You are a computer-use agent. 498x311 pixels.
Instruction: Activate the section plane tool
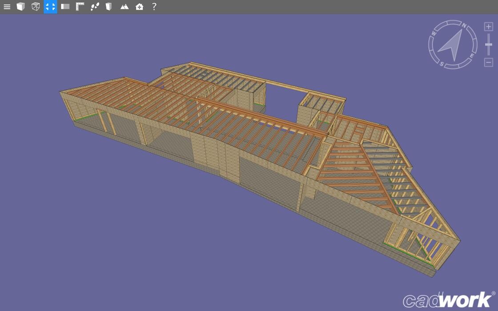click(x=65, y=7)
